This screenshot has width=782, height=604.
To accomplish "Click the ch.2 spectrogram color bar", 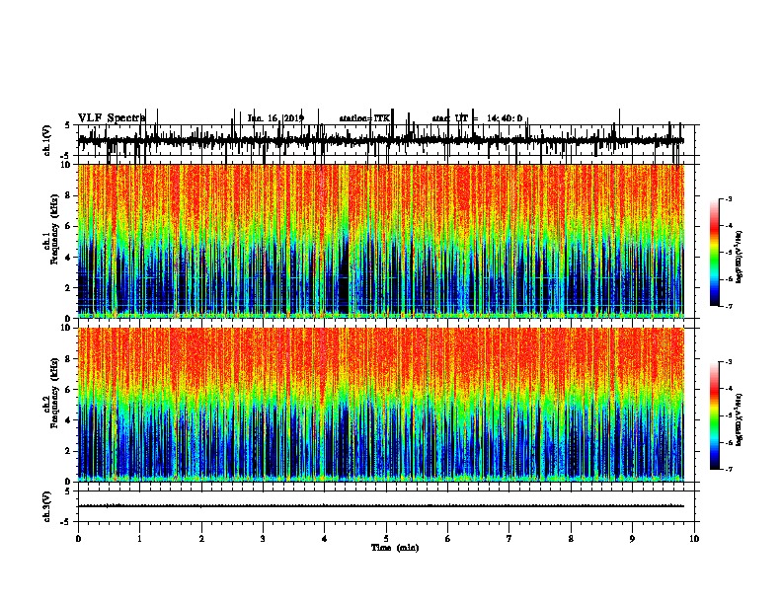I will coord(714,415).
